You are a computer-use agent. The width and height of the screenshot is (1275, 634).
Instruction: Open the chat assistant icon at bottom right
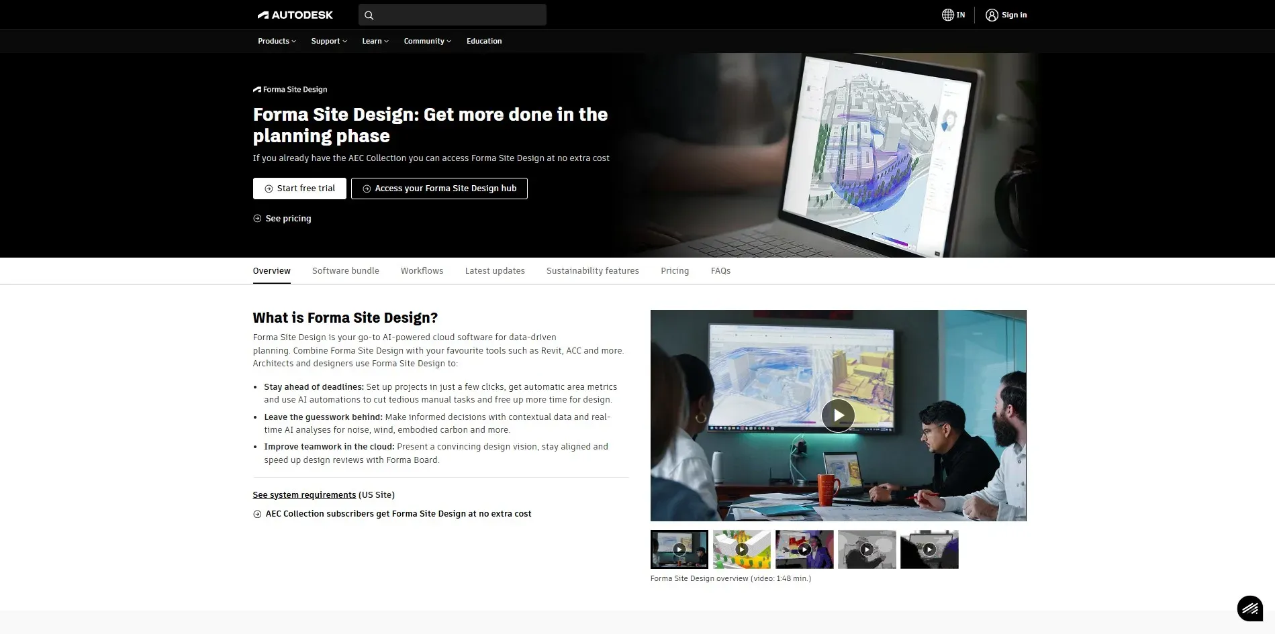pyautogui.click(x=1250, y=609)
